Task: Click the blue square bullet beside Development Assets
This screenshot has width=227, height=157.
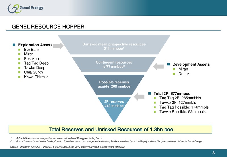Action: [x=168, y=64]
